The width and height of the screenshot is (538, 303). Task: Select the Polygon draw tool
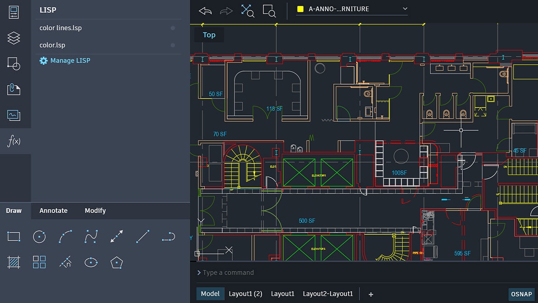[116, 262]
